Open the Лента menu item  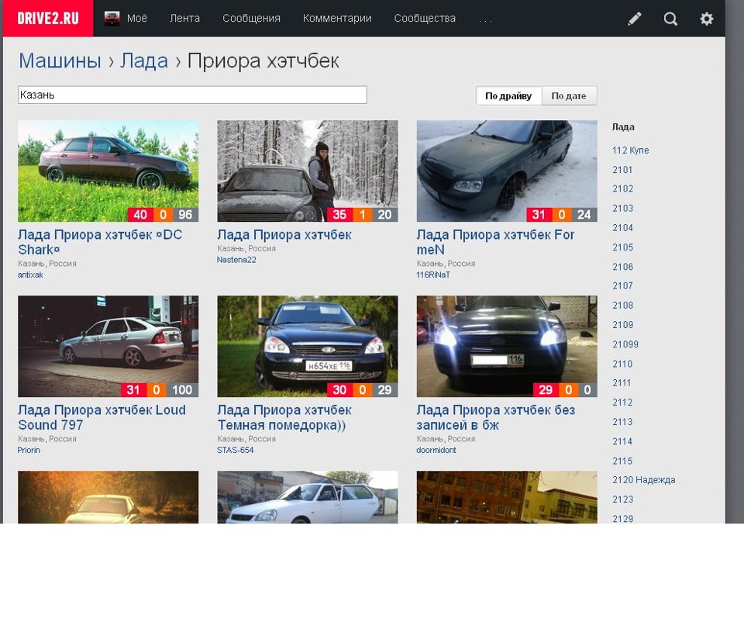[185, 18]
